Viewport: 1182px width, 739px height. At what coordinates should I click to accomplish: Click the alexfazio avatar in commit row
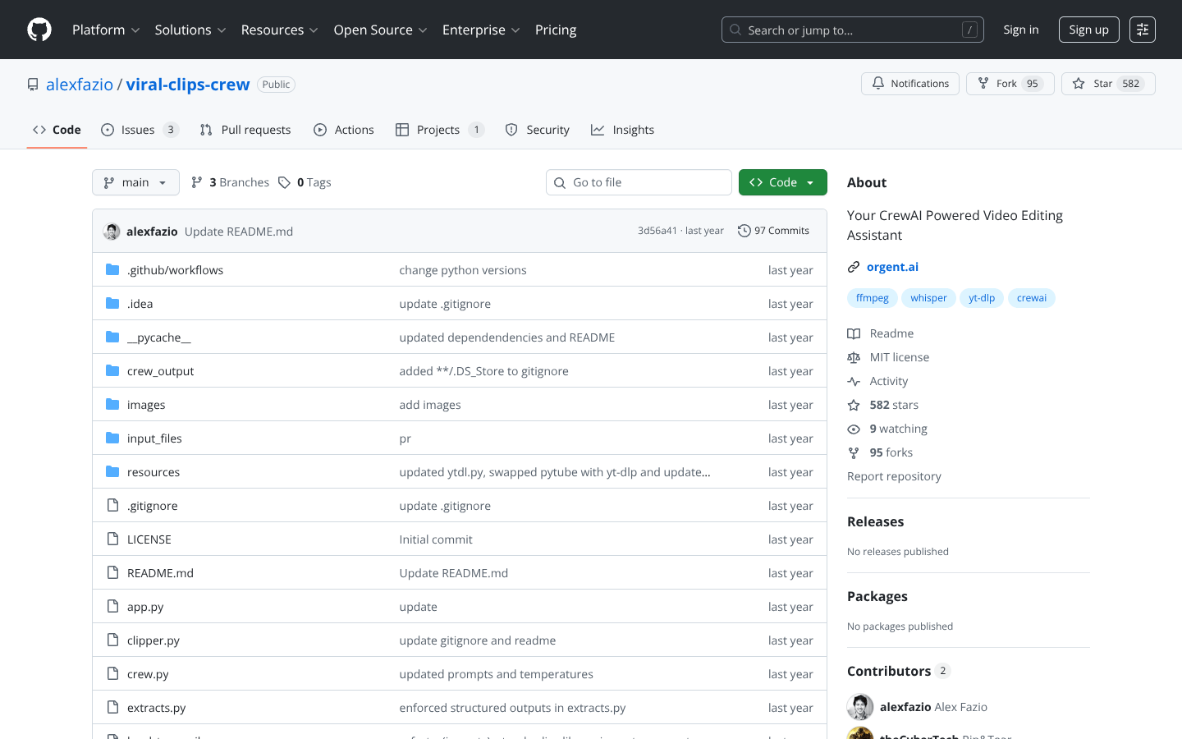click(112, 232)
